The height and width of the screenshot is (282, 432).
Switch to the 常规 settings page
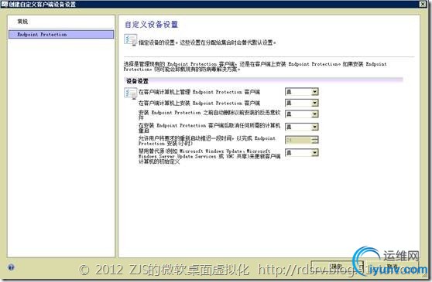pos(22,22)
